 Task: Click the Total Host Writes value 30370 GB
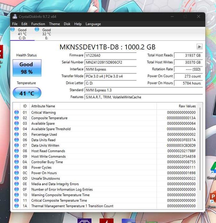point(188,62)
